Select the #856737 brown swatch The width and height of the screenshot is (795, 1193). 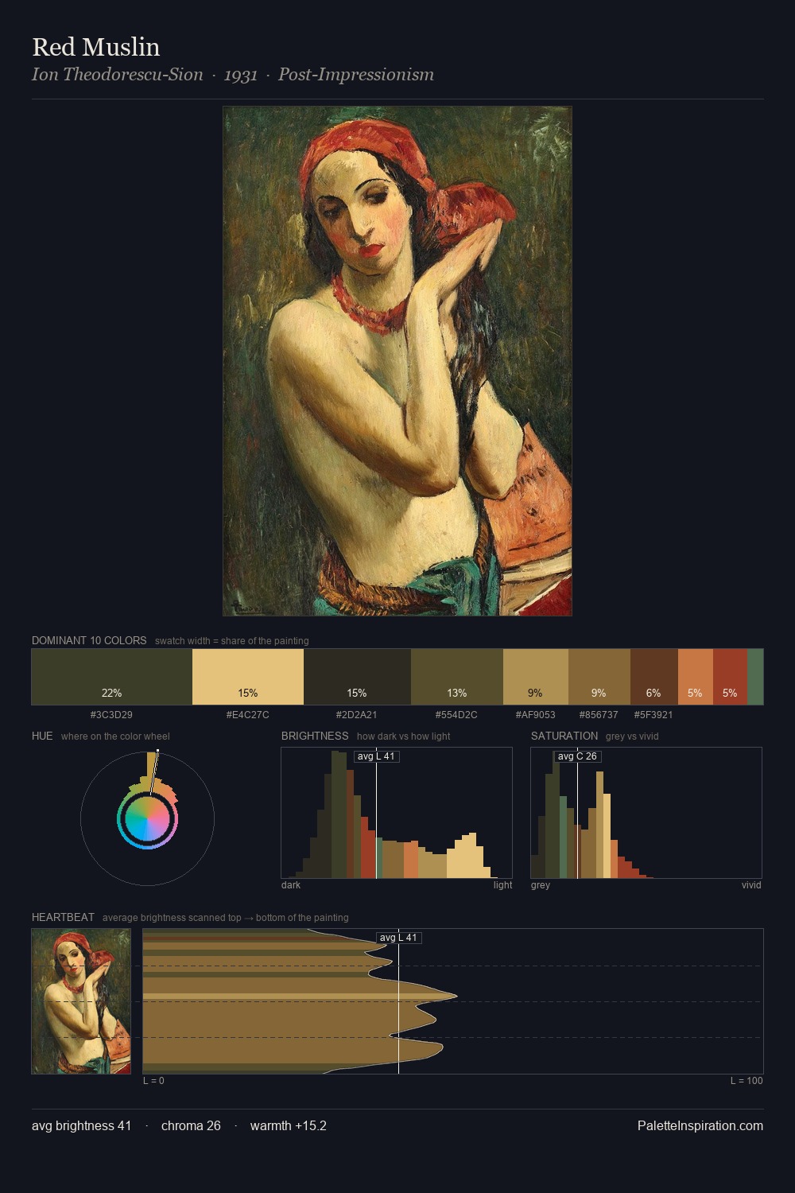(599, 677)
